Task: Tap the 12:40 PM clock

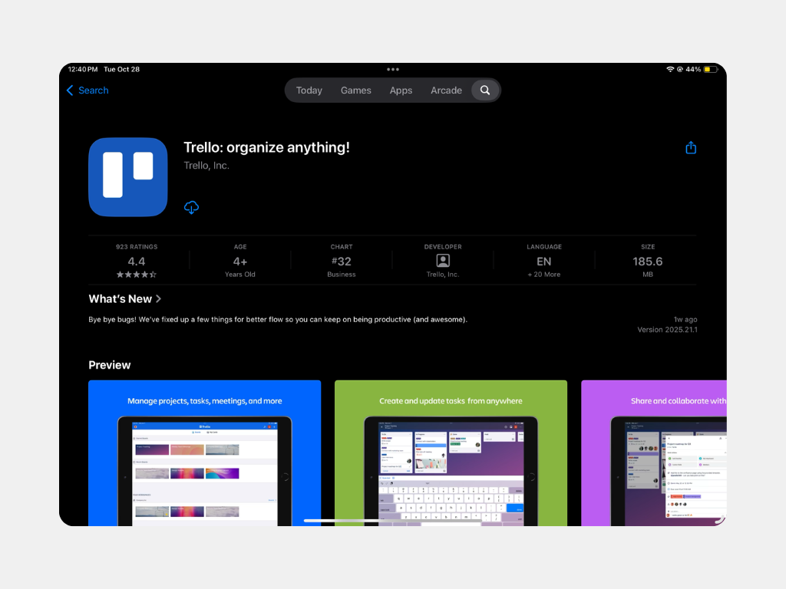Action: coord(83,69)
